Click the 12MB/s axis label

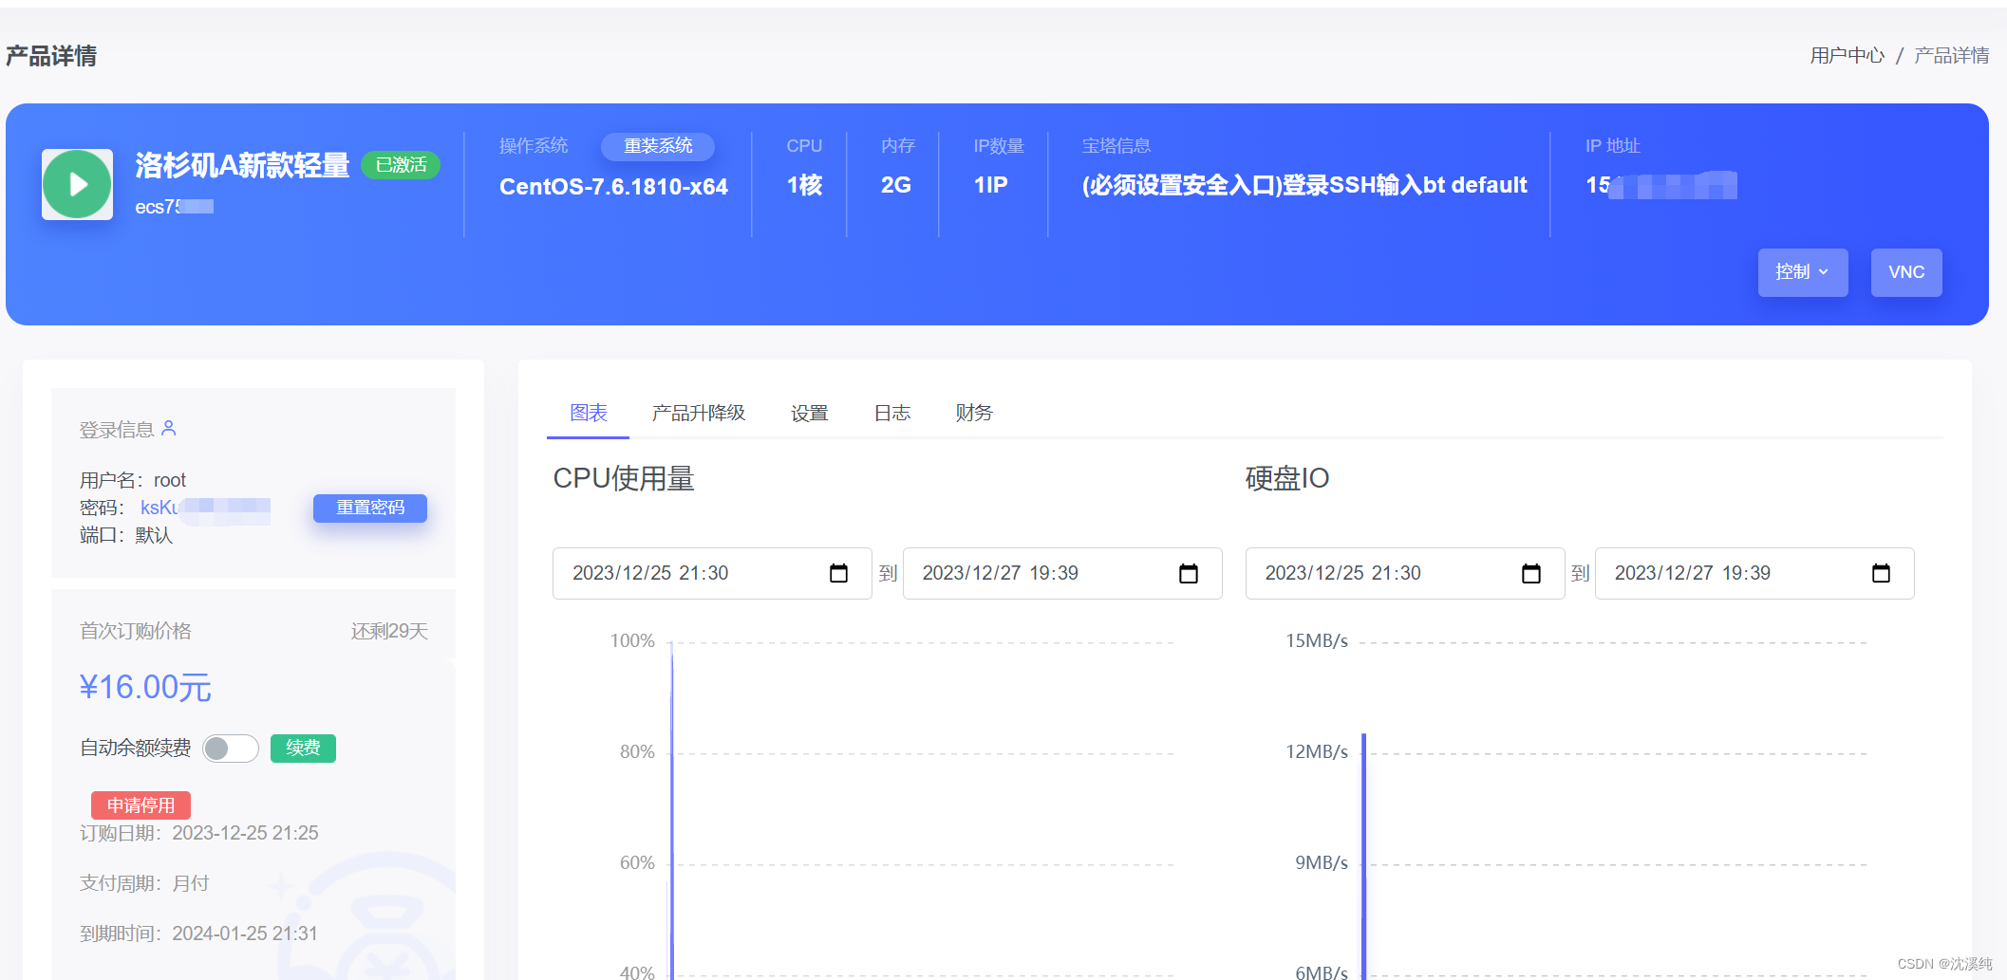tap(1316, 751)
